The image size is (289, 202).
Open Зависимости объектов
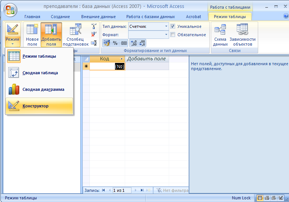pos(242,35)
